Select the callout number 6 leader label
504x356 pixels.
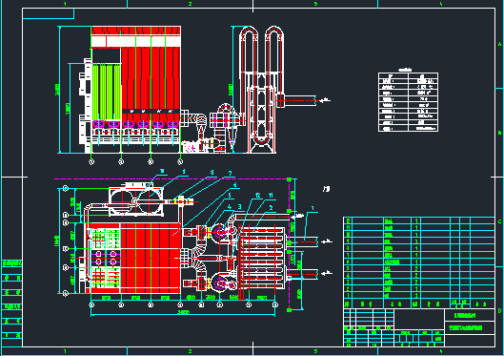pyautogui.click(x=234, y=185)
